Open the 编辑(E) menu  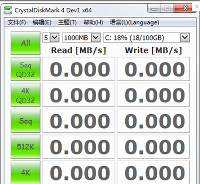[x=42, y=22]
